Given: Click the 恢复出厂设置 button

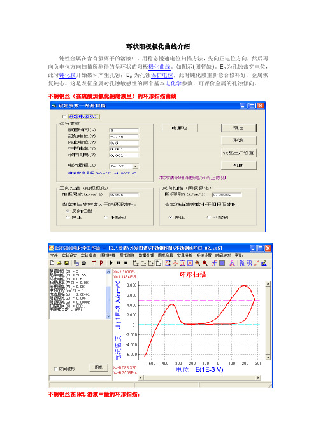Looking at the screenshot, I should pyautogui.click(x=239, y=153).
